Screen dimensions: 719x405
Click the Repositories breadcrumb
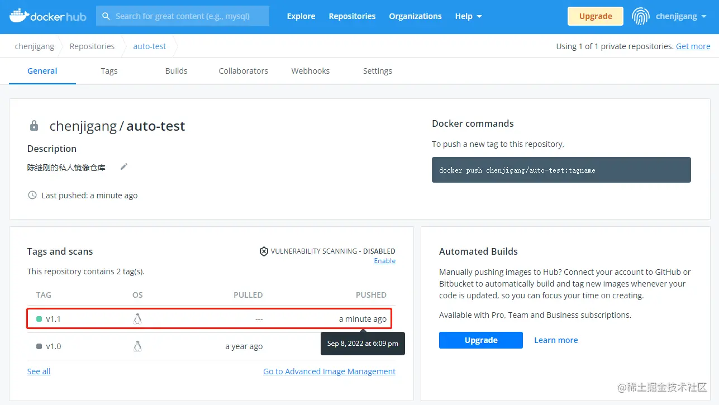92,46
